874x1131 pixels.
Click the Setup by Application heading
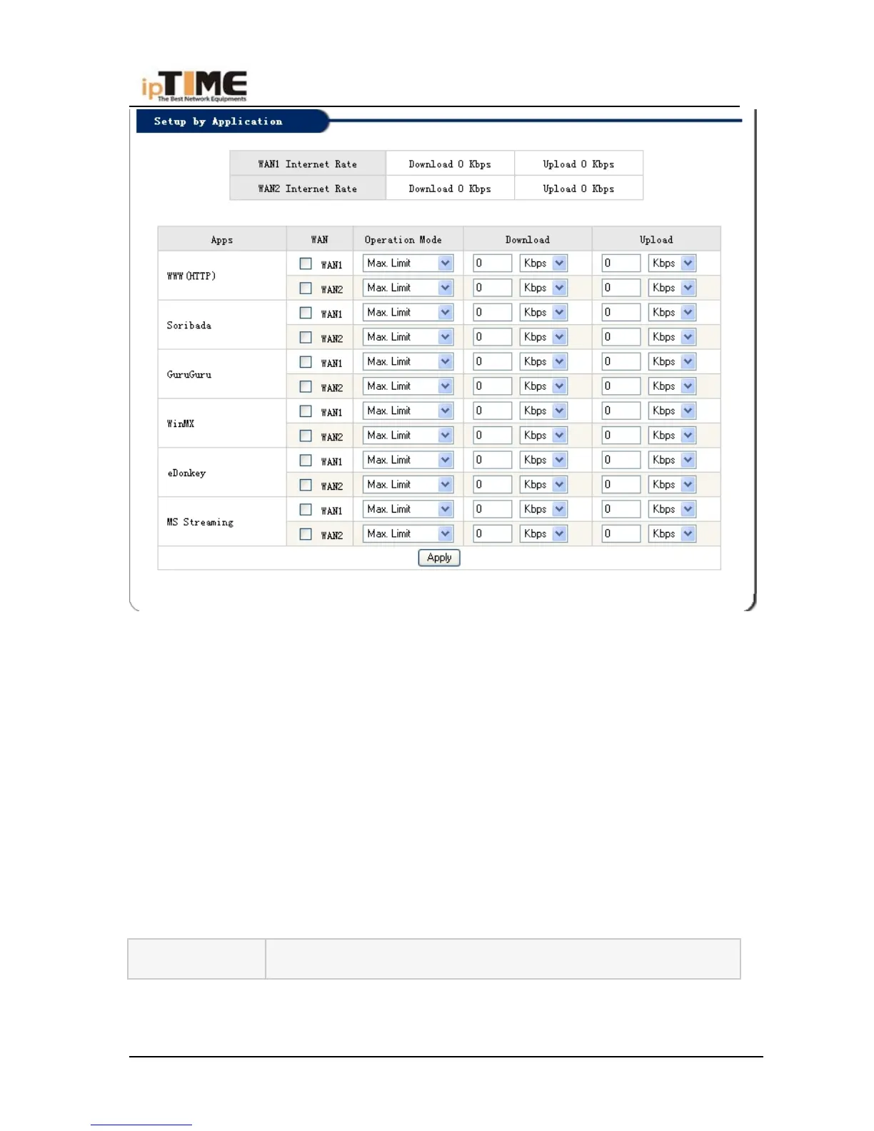coord(218,121)
